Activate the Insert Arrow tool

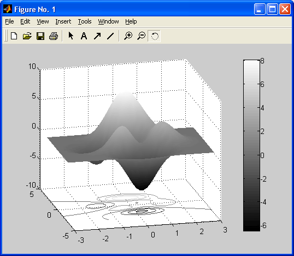[x=97, y=36]
